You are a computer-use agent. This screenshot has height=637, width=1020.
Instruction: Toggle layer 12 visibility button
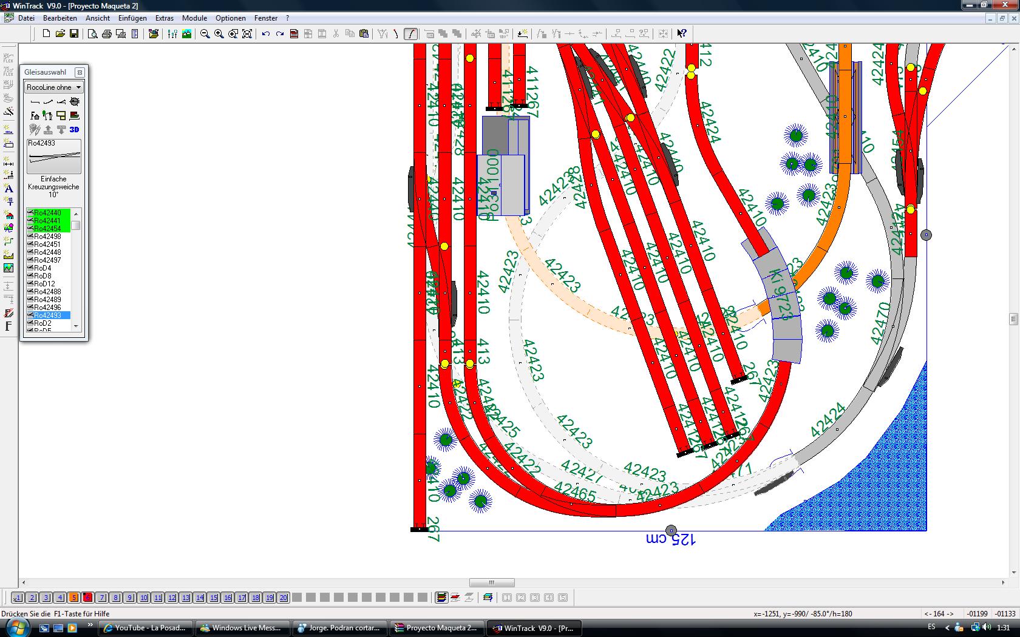click(x=172, y=598)
